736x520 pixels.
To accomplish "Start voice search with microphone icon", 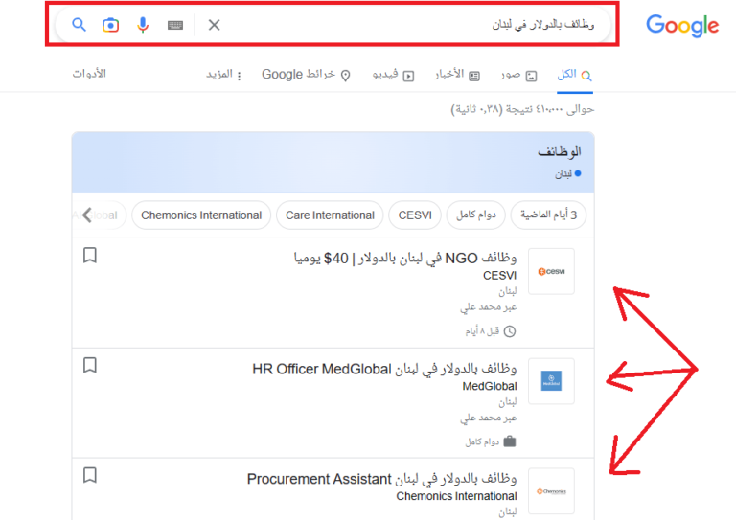I will pos(143,25).
